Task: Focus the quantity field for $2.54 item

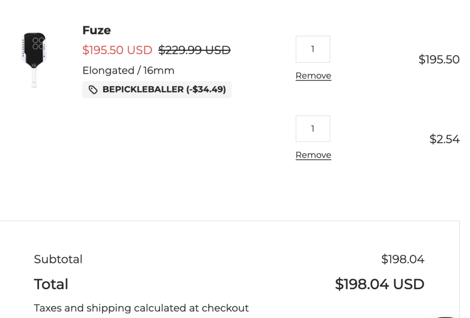Action: tap(313, 129)
